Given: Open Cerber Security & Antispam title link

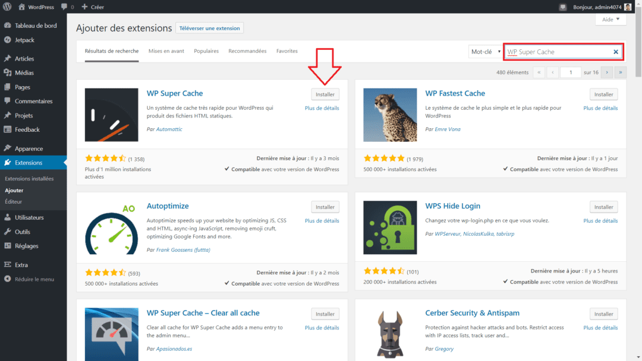Looking at the screenshot, I should tap(472, 313).
